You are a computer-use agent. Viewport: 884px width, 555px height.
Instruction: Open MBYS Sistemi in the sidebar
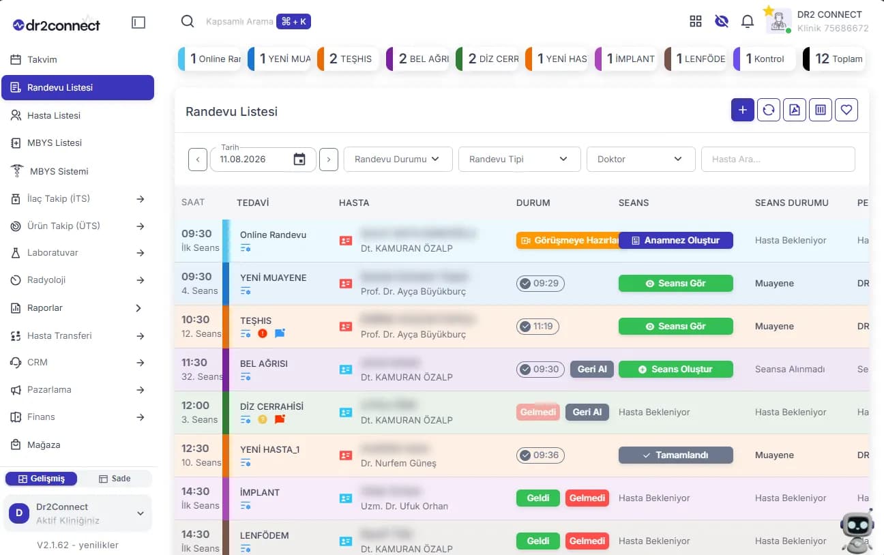click(78, 171)
